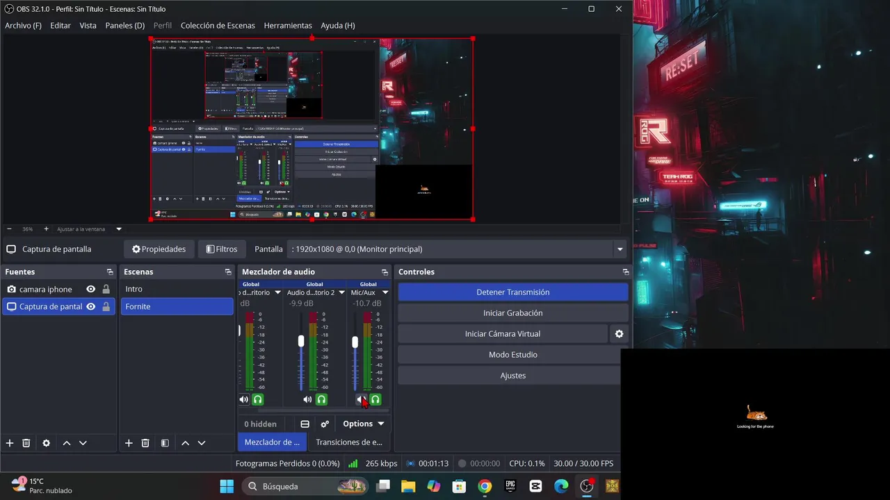Screen dimensions: 890x500
Task: Mute the Audio del escritorio 2 channel
Action: tap(307, 400)
